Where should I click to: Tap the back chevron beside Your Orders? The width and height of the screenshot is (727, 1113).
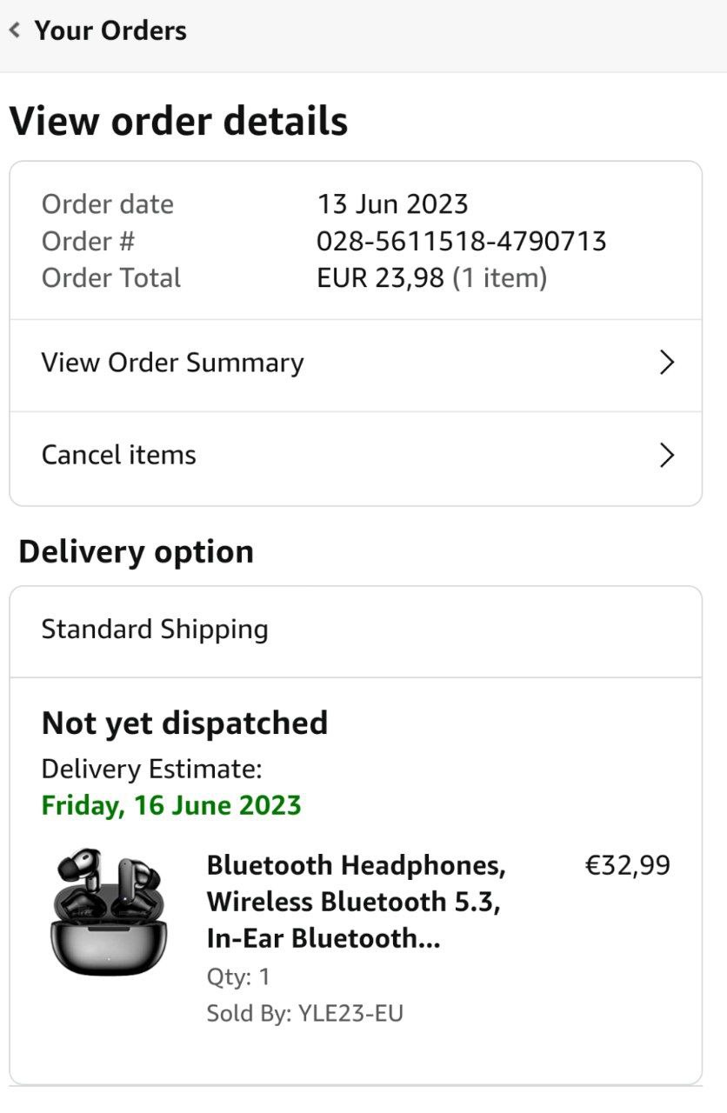click(15, 31)
